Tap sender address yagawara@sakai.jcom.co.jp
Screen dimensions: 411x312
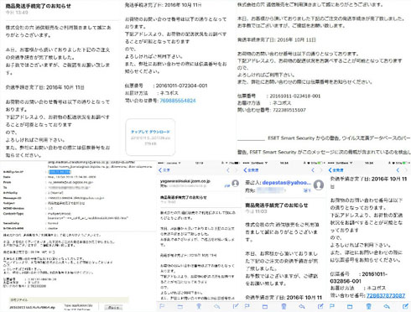[185, 181]
